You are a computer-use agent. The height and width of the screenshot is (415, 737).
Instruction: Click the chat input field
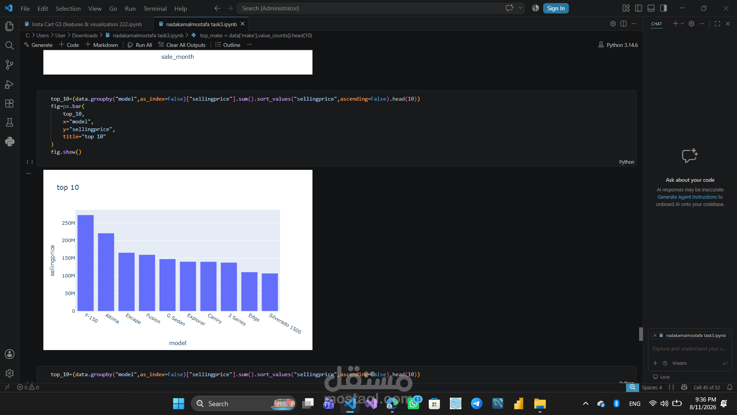(x=690, y=349)
